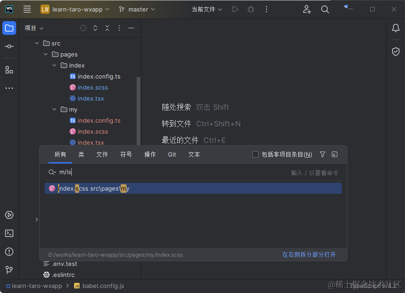Open the Terminal tool window
This screenshot has width=405, height=293.
point(9,233)
